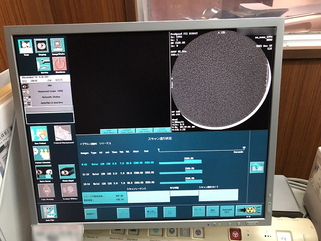
Task: Click the Network Status icon
Action: coord(27,98)
